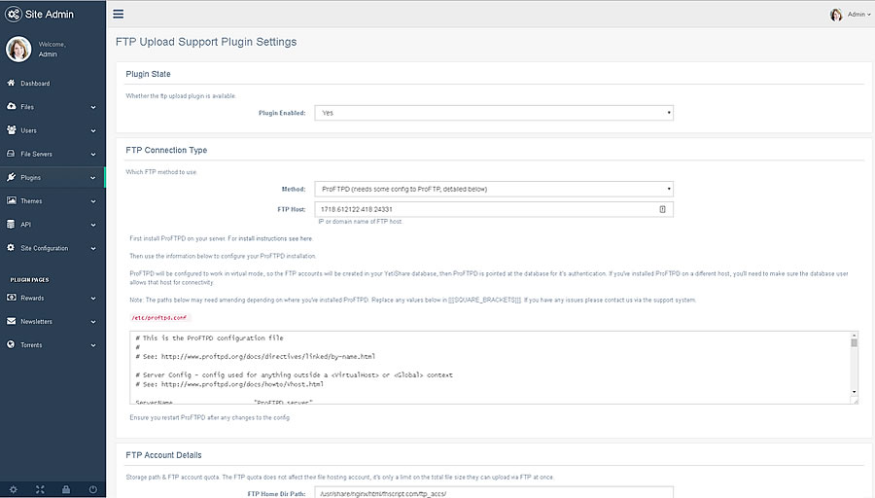Open the FTP Method dropdown
The width and height of the screenshot is (875, 498).
494,189
